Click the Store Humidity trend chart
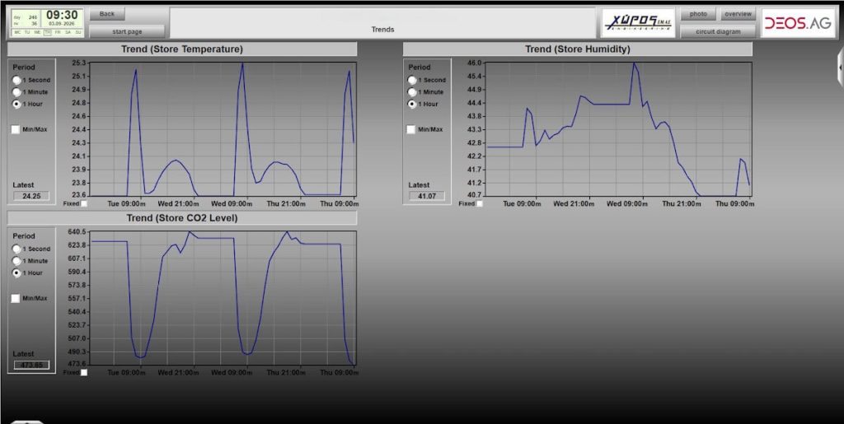844x424 pixels. [x=618, y=129]
